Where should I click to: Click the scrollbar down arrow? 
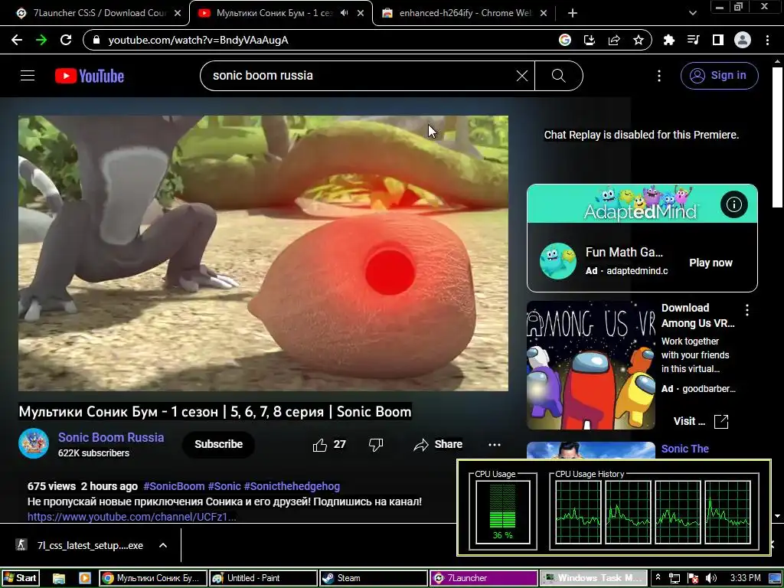777,515
